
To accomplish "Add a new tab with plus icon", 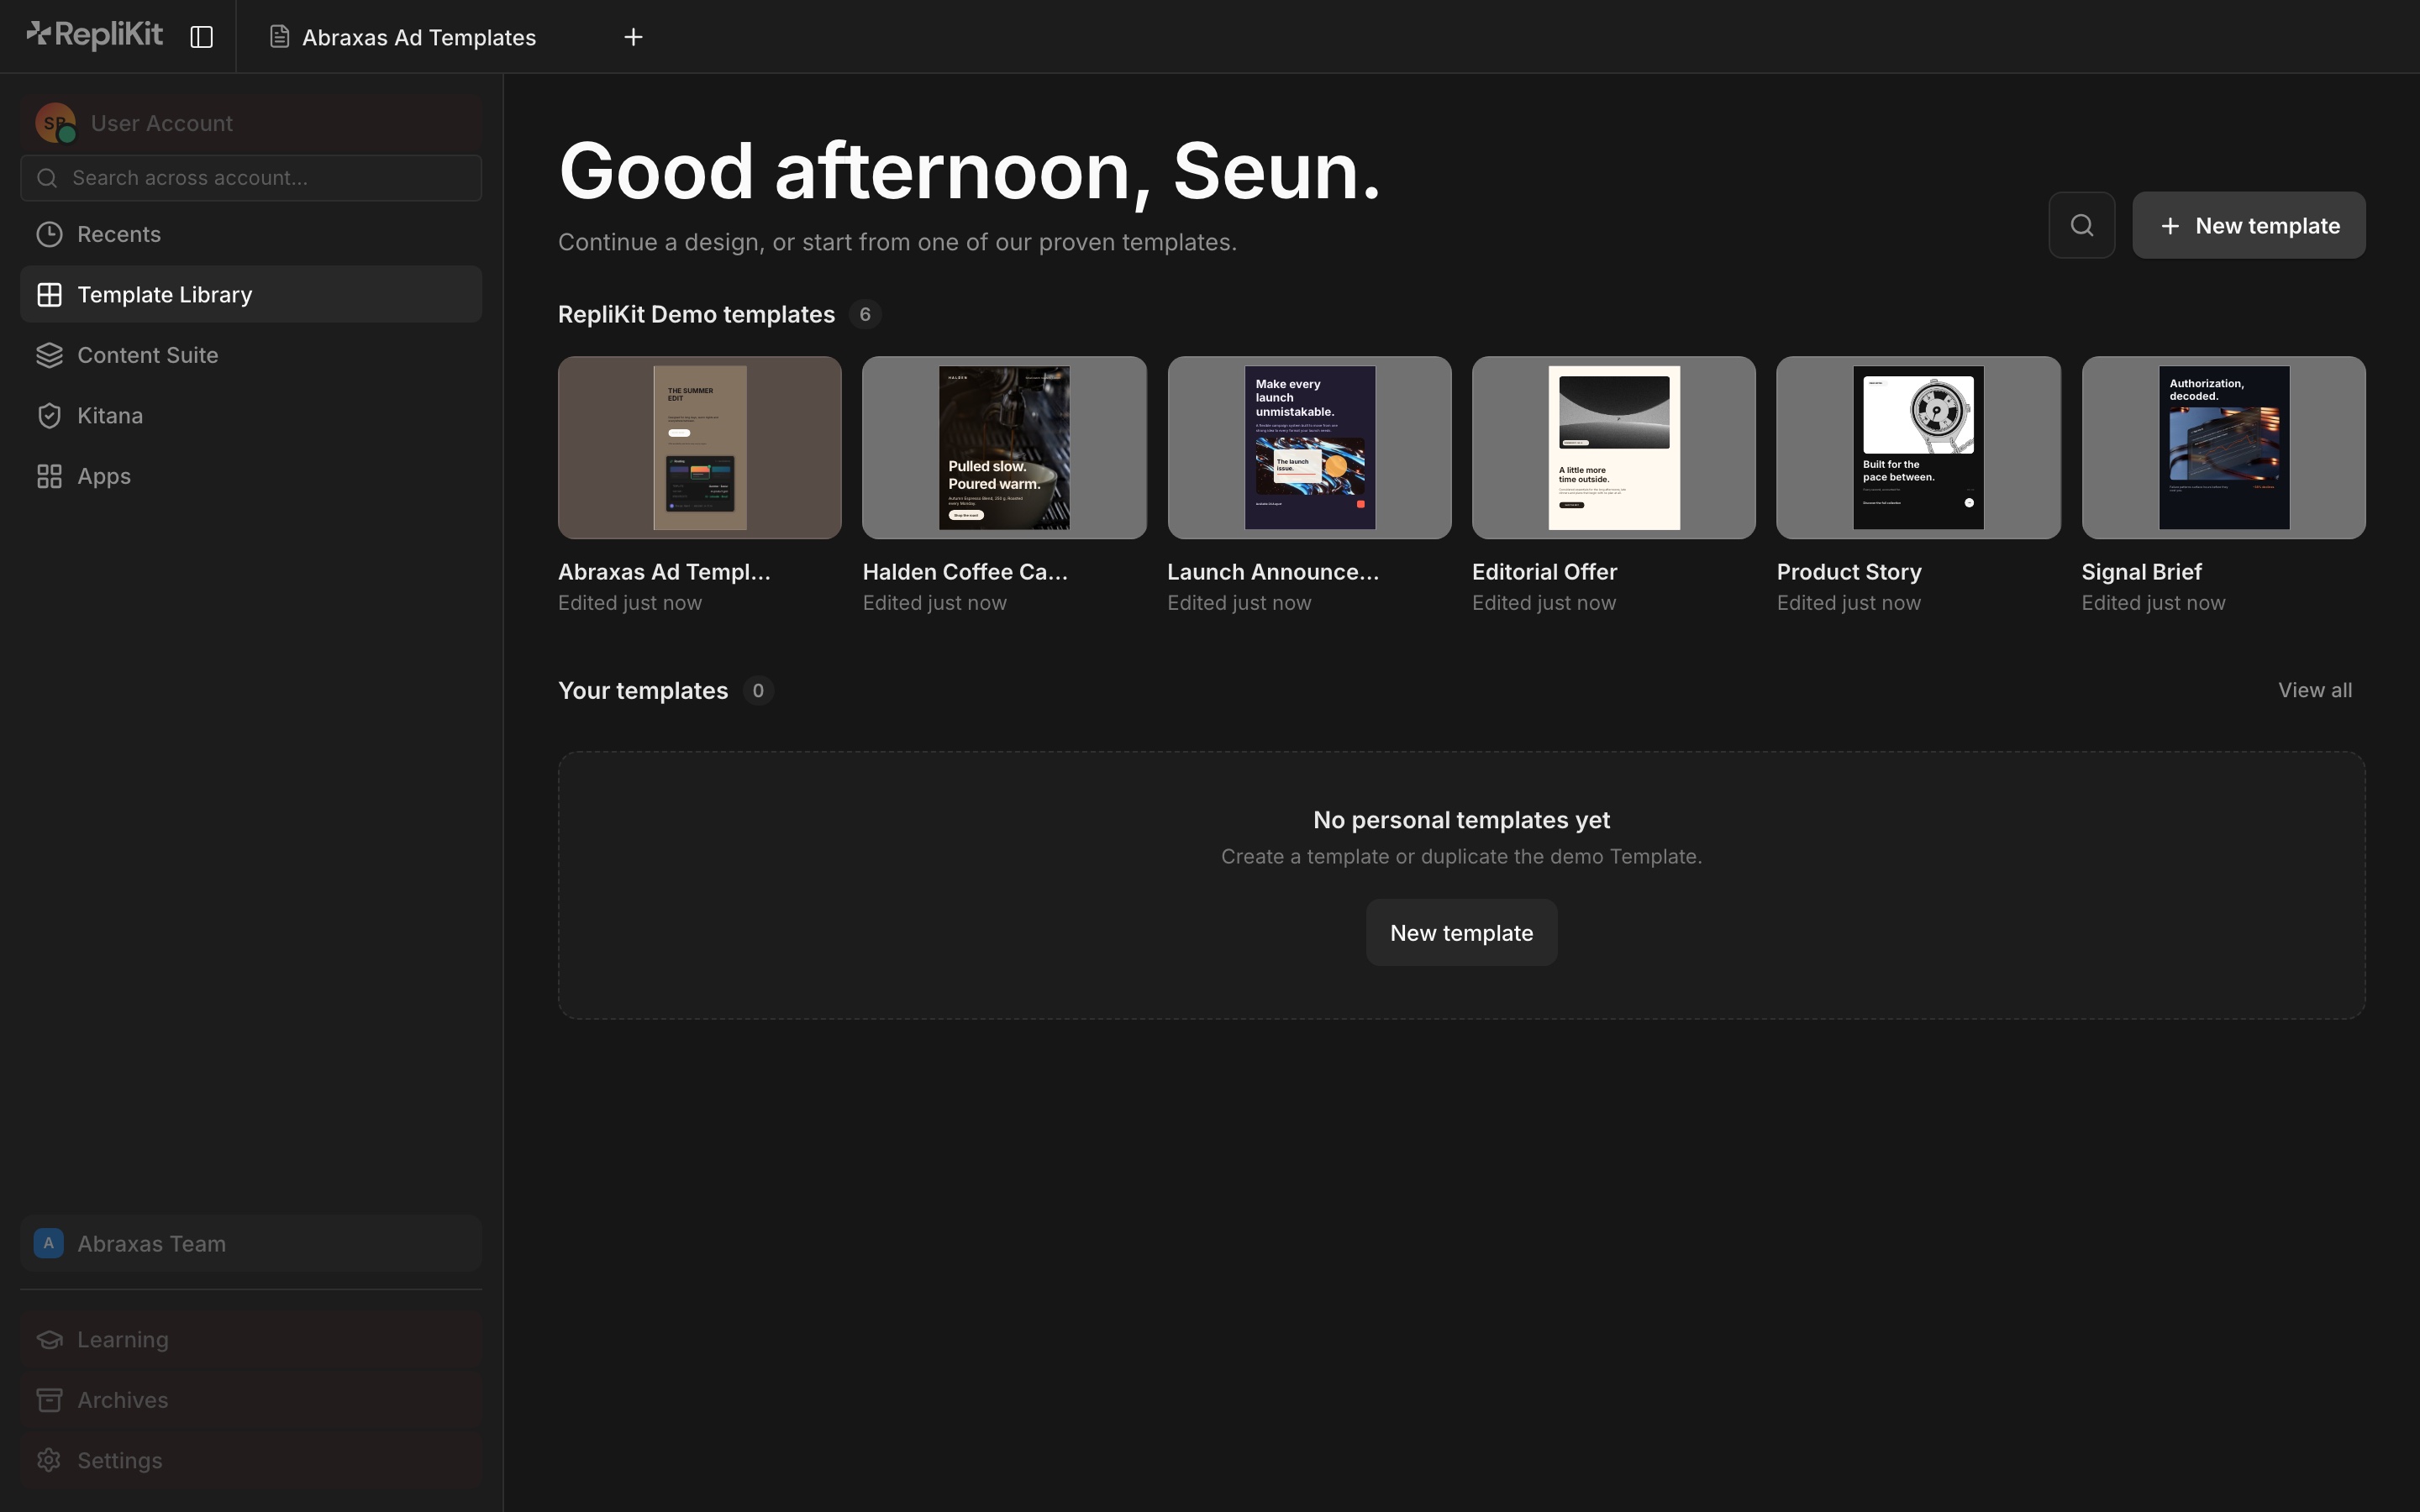I will tap(633, 37).
